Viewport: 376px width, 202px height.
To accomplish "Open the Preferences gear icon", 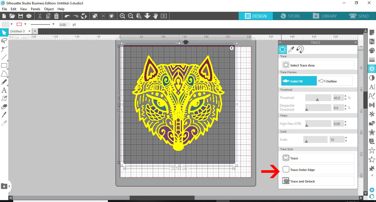I will click(x=372, y=190).
